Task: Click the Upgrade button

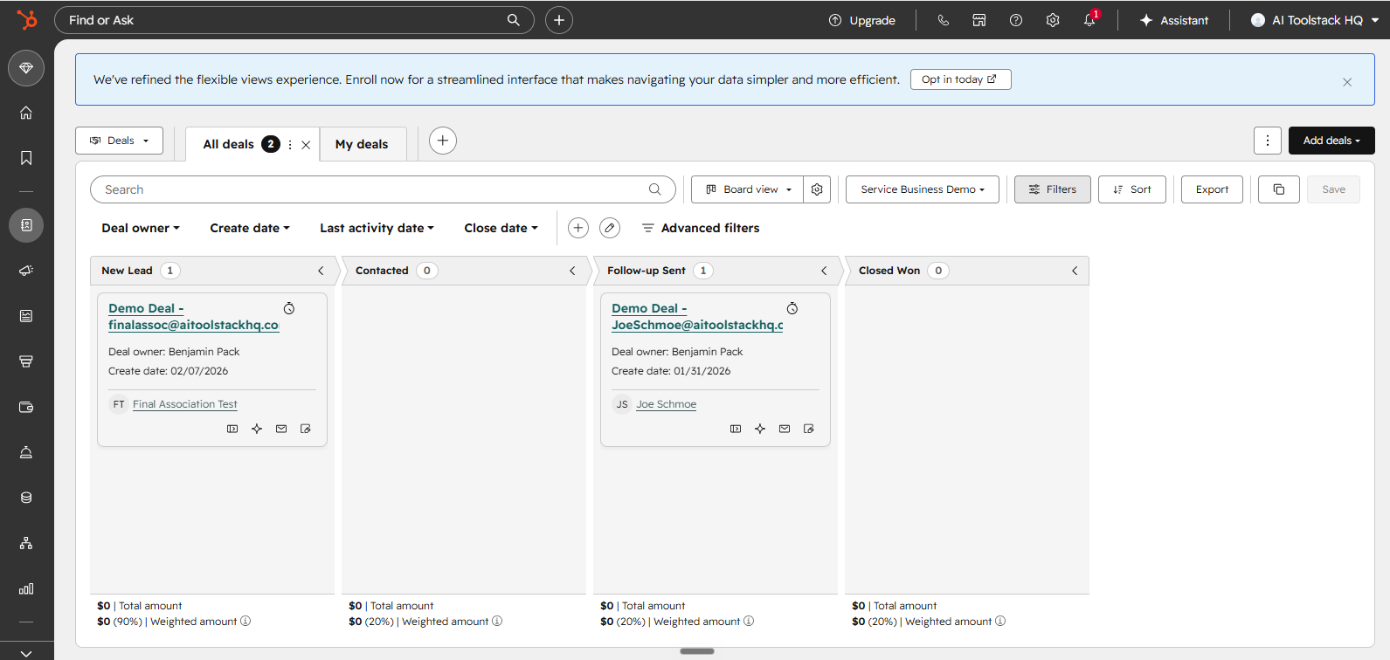Action: (862, 20)
